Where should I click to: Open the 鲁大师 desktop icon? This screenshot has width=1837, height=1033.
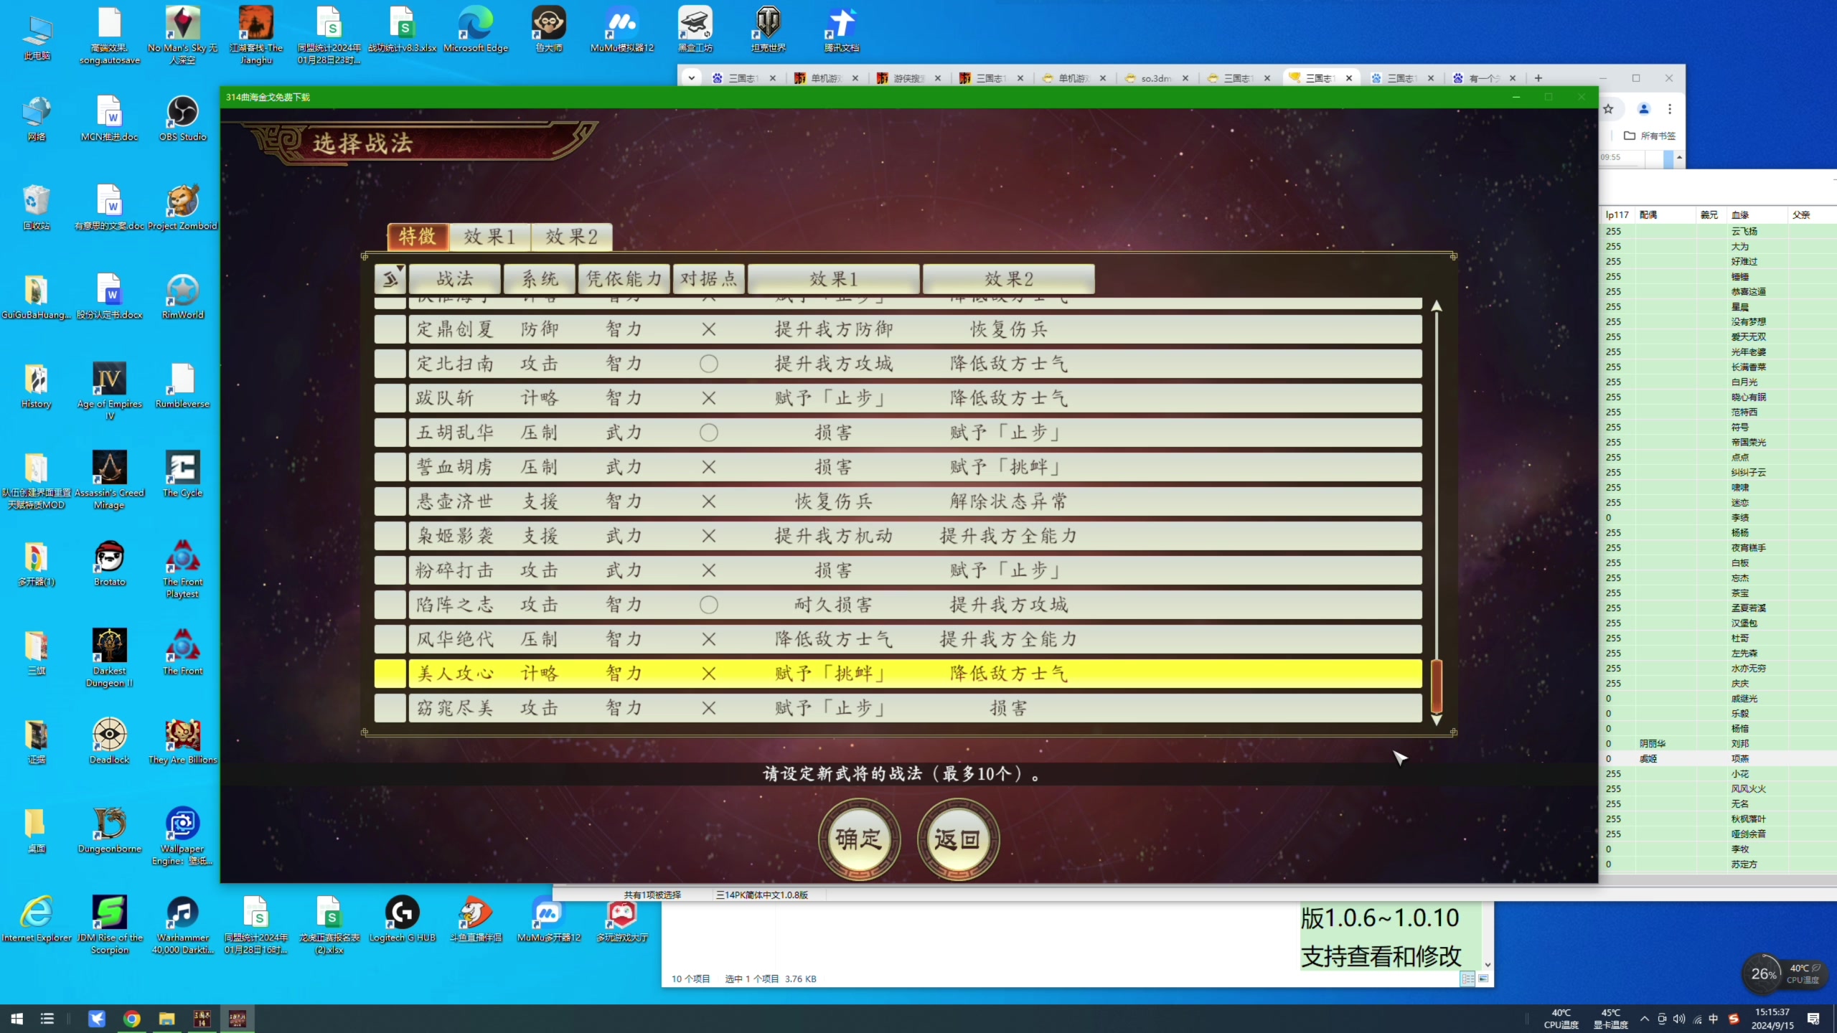(549, 29)
